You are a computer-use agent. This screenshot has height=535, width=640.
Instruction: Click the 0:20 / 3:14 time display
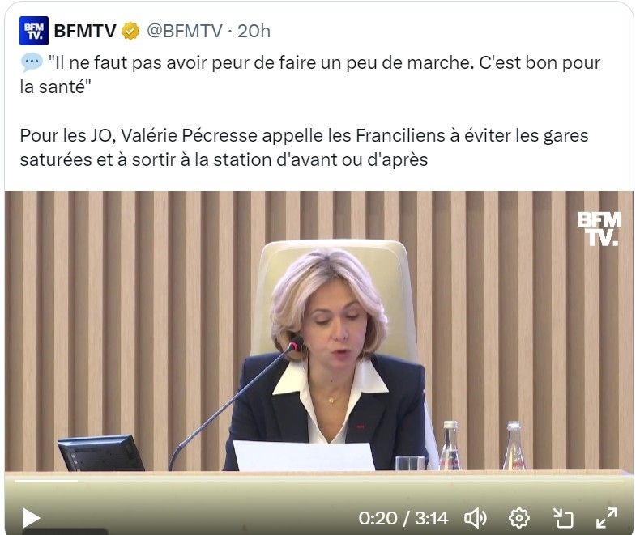pyautogui.click(x=403, y=518)
